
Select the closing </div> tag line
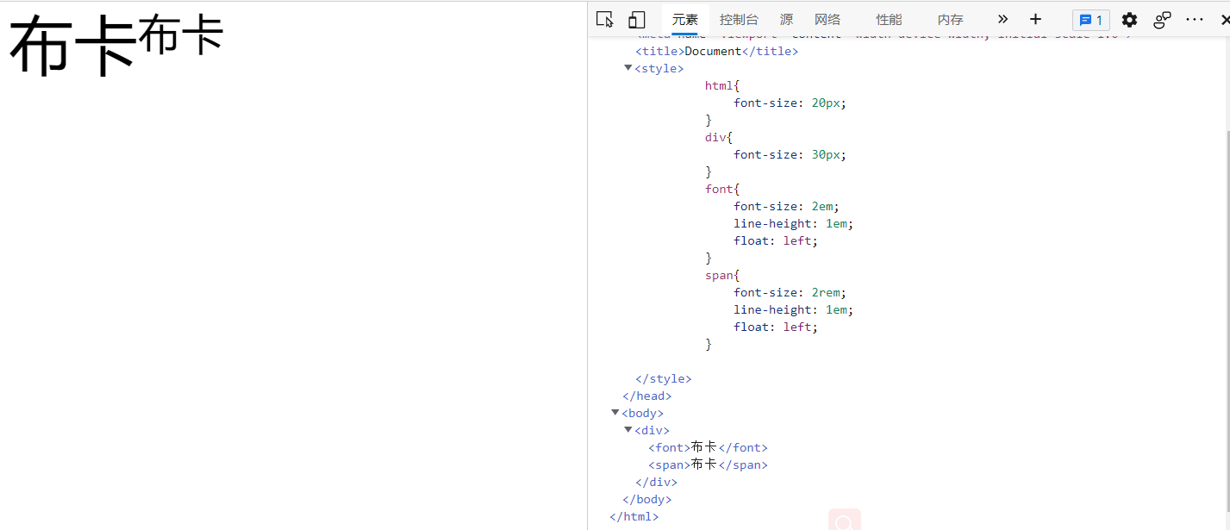click(656, 482)
